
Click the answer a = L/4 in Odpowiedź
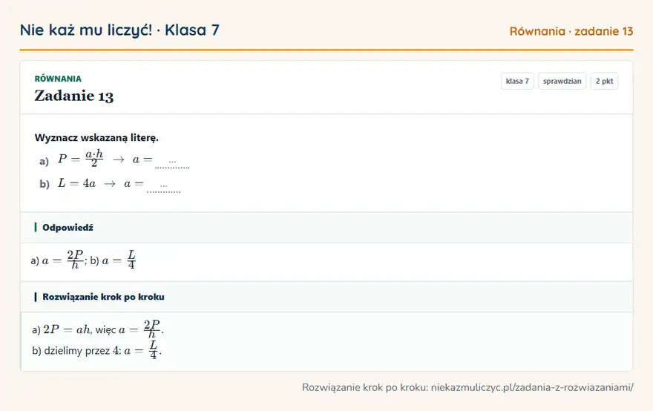tap(119, 260)
